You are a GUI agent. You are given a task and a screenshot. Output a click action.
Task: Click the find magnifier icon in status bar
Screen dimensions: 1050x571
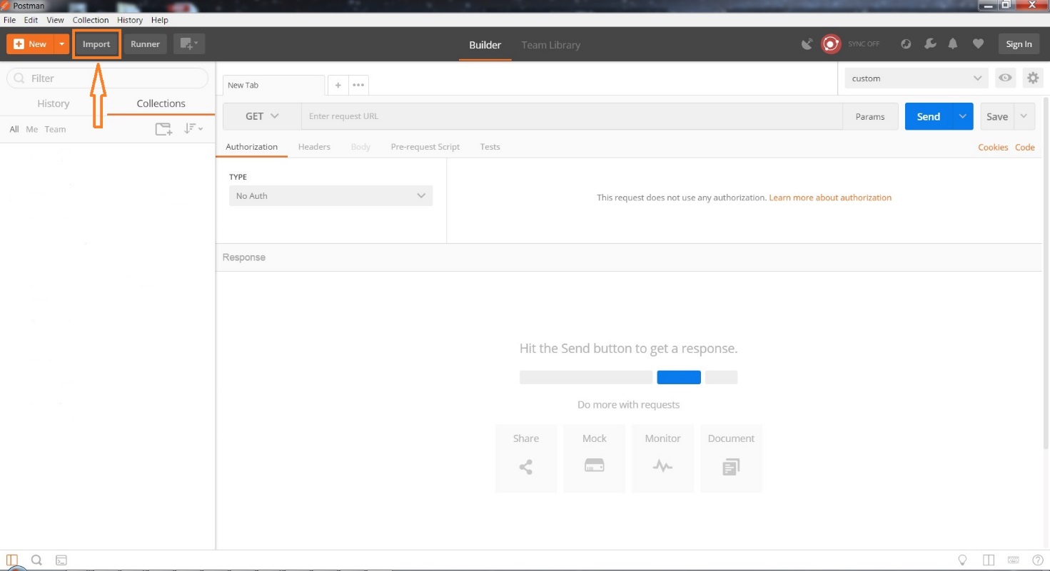(x=36, y=560)
